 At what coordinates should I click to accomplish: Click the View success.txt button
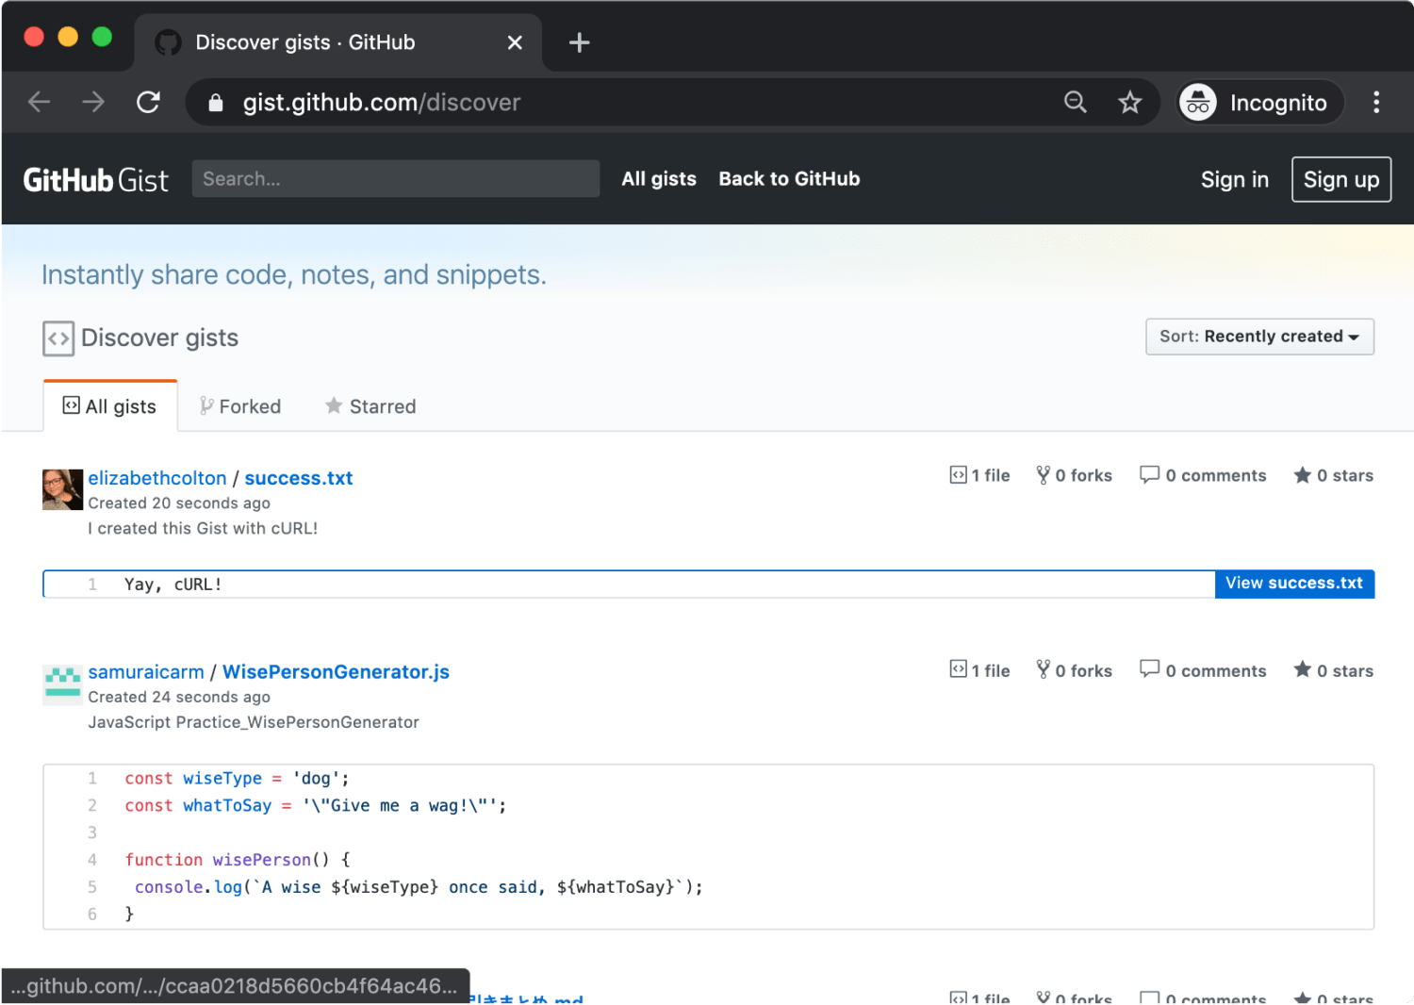(x=1293, y=584)
